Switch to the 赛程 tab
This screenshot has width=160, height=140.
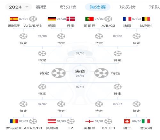point(41,7)
